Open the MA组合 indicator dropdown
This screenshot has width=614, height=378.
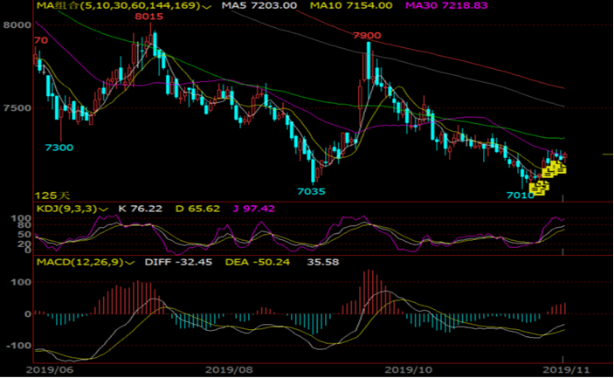[205, 6]
